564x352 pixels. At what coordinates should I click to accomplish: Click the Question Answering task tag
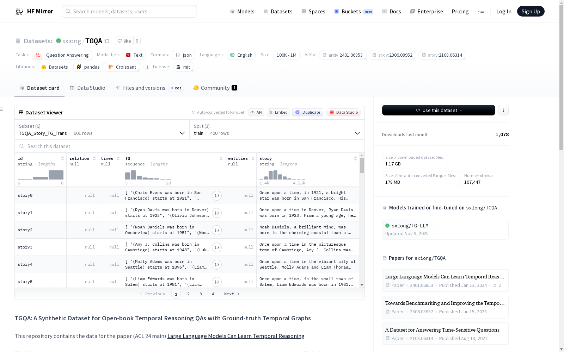point(62,55)
